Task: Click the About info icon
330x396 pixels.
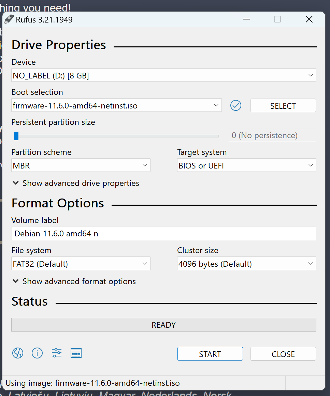Action: click(x=37, y=353)
